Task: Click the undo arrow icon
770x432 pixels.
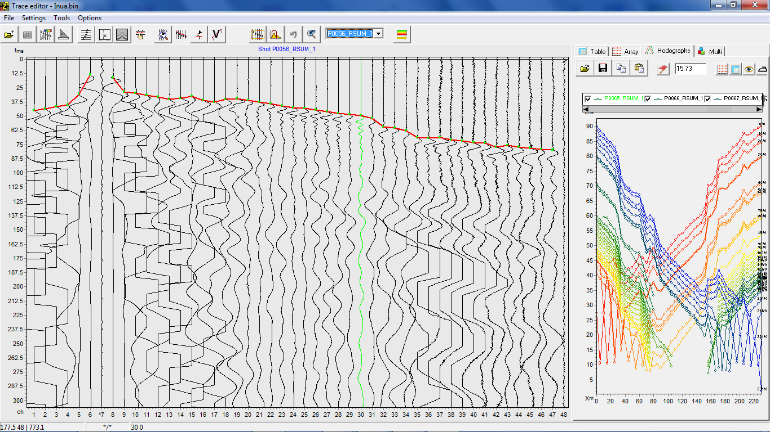Action: (x=293, y=35)
